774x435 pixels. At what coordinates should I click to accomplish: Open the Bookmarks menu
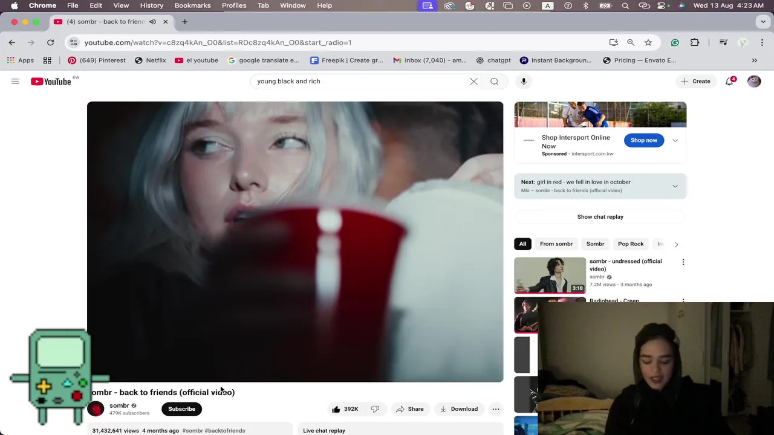pyautogui.click(x=192, y=5)
